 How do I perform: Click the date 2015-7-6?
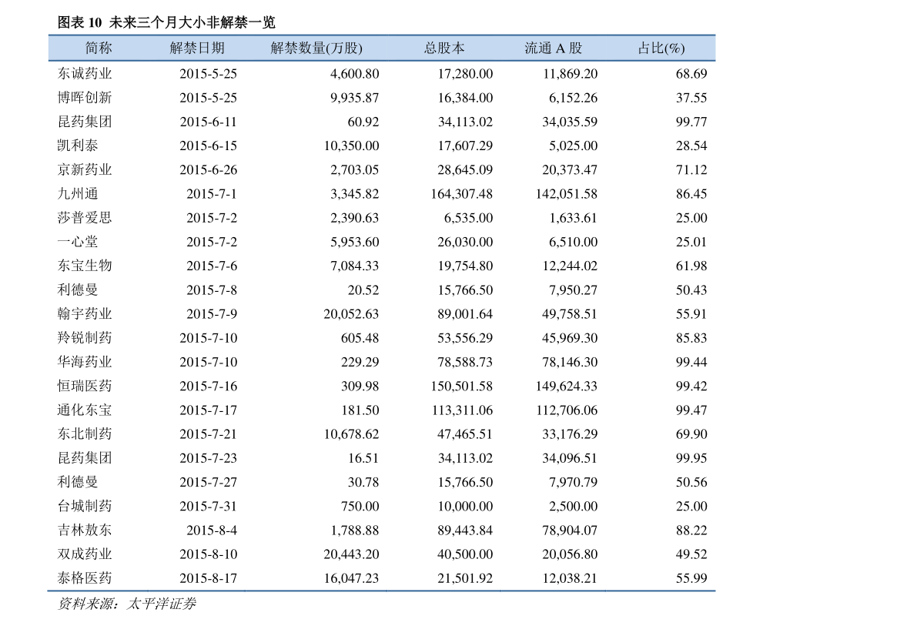click(212, 266)
